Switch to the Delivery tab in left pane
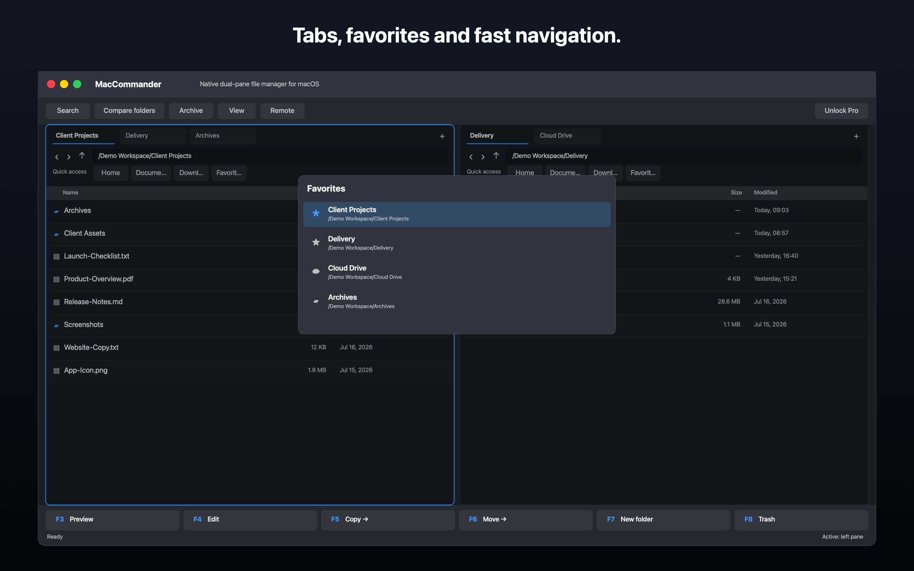Image resolution: width=914 pixels, height=571 pixels. point(153,136)
